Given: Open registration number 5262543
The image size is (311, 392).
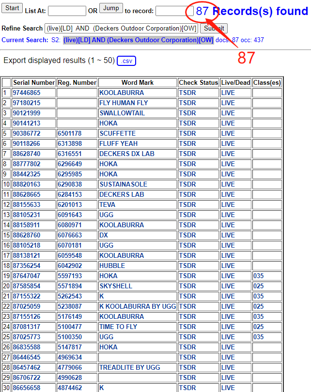Looking at the screenshot, I should 69,296.
